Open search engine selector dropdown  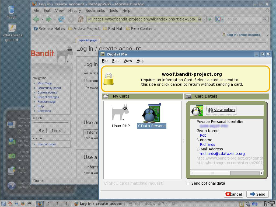pyautogui.click(x=220, y=19)
